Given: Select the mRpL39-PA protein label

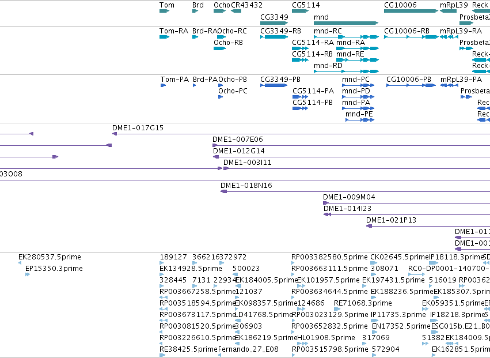Looking at the screenshot, I should pyautogui.click(x=461, y=80).
